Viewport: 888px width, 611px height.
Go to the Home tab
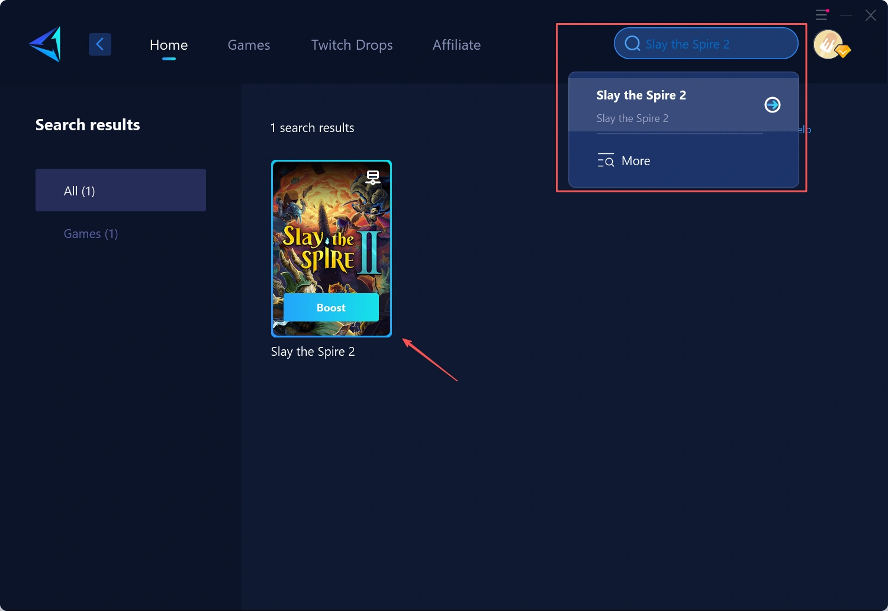coord(169,44)
